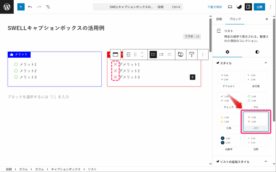Switch to the 投稿 sidebar tab

pos(219,19)
